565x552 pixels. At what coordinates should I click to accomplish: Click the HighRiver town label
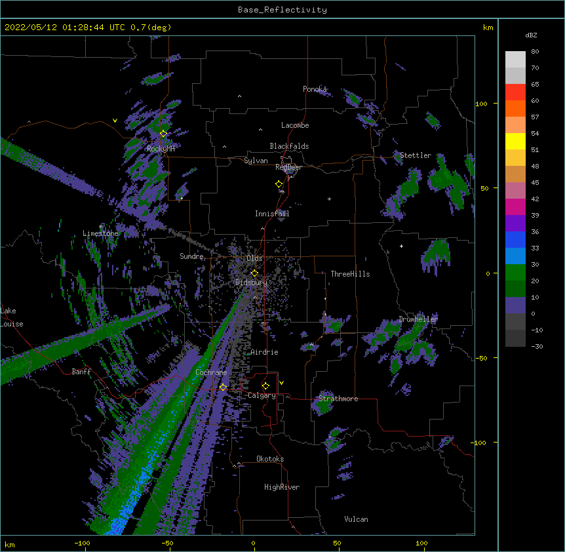click(282, 487)
